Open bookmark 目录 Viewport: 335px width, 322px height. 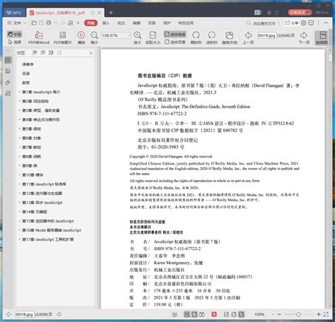pos(26,73)
